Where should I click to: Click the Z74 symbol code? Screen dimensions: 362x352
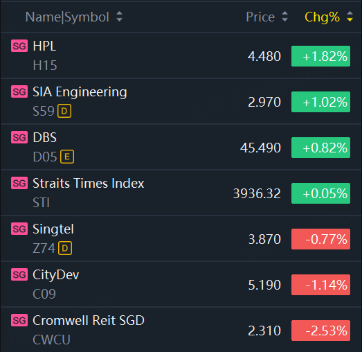point(44,249)
